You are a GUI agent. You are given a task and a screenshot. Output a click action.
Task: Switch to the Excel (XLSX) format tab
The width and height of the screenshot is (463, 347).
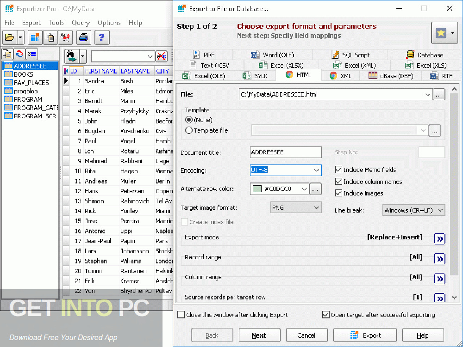(281, 66)
